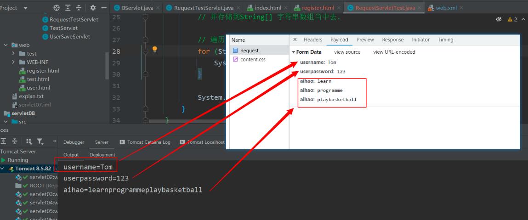
Task: Click the view URL-encoded link
Action: [x=394, y=52]
